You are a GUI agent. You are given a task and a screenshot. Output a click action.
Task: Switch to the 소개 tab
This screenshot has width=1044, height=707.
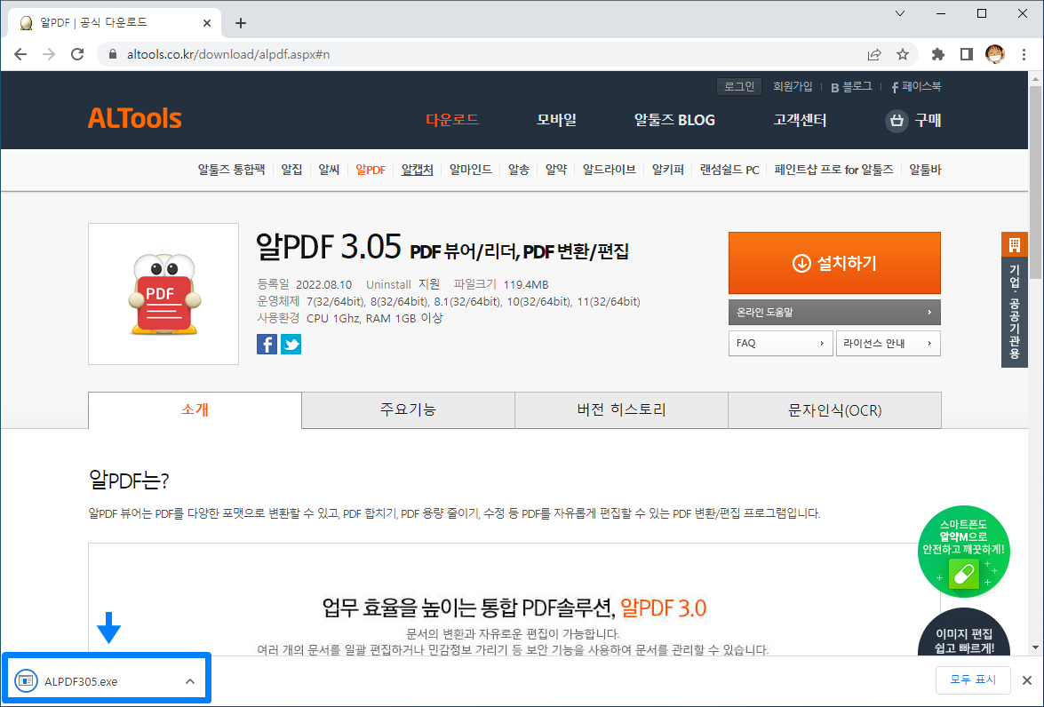tap(195, 410)
